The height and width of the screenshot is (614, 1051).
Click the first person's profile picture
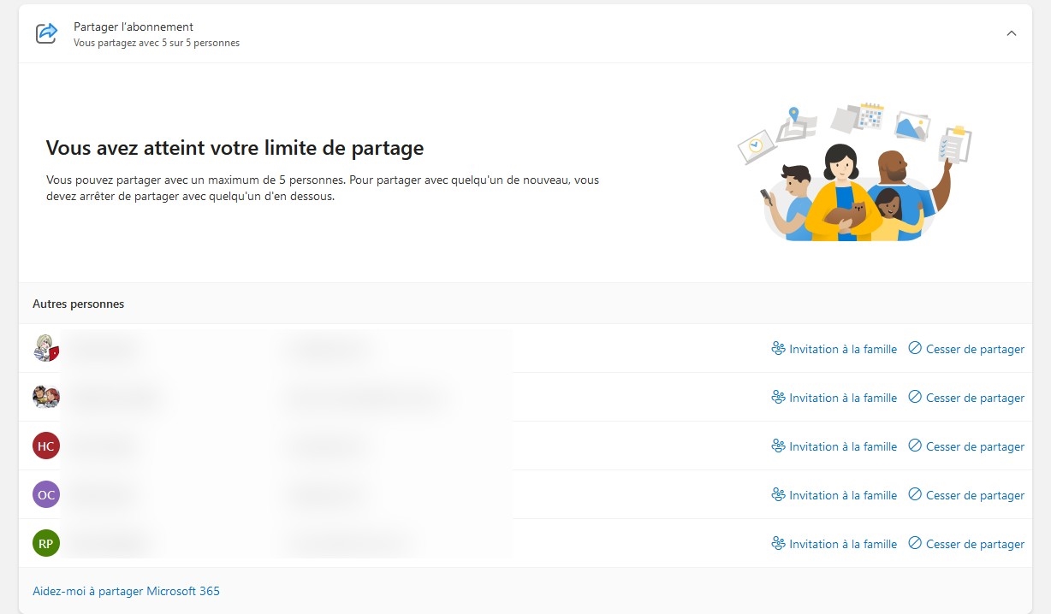point(45,349)
